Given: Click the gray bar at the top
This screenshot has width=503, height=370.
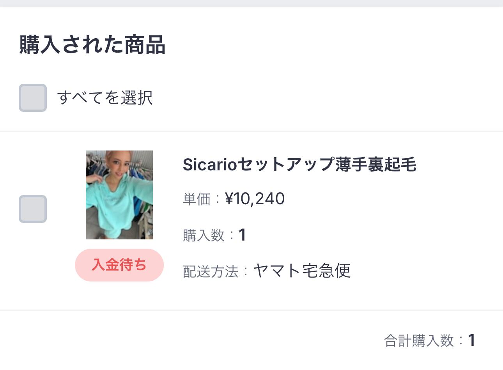Looking at the screenshot, I should click(251, 3).
